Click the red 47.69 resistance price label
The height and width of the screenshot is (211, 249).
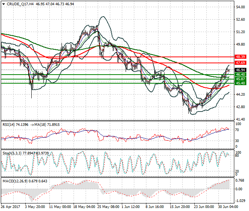(x=240, y=63)
